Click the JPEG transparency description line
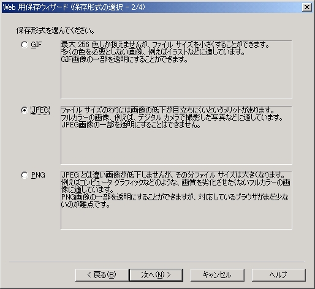 pyautogui.click(x=131, y=125)
